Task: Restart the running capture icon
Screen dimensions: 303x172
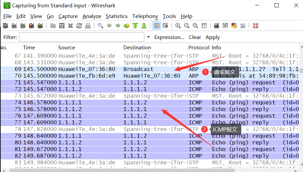Action: [x=40, y=26]
